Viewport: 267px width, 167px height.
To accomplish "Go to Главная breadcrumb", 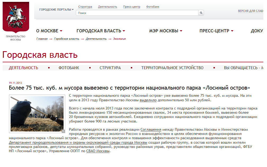I will pyautogui.click(x=42, y=39).
